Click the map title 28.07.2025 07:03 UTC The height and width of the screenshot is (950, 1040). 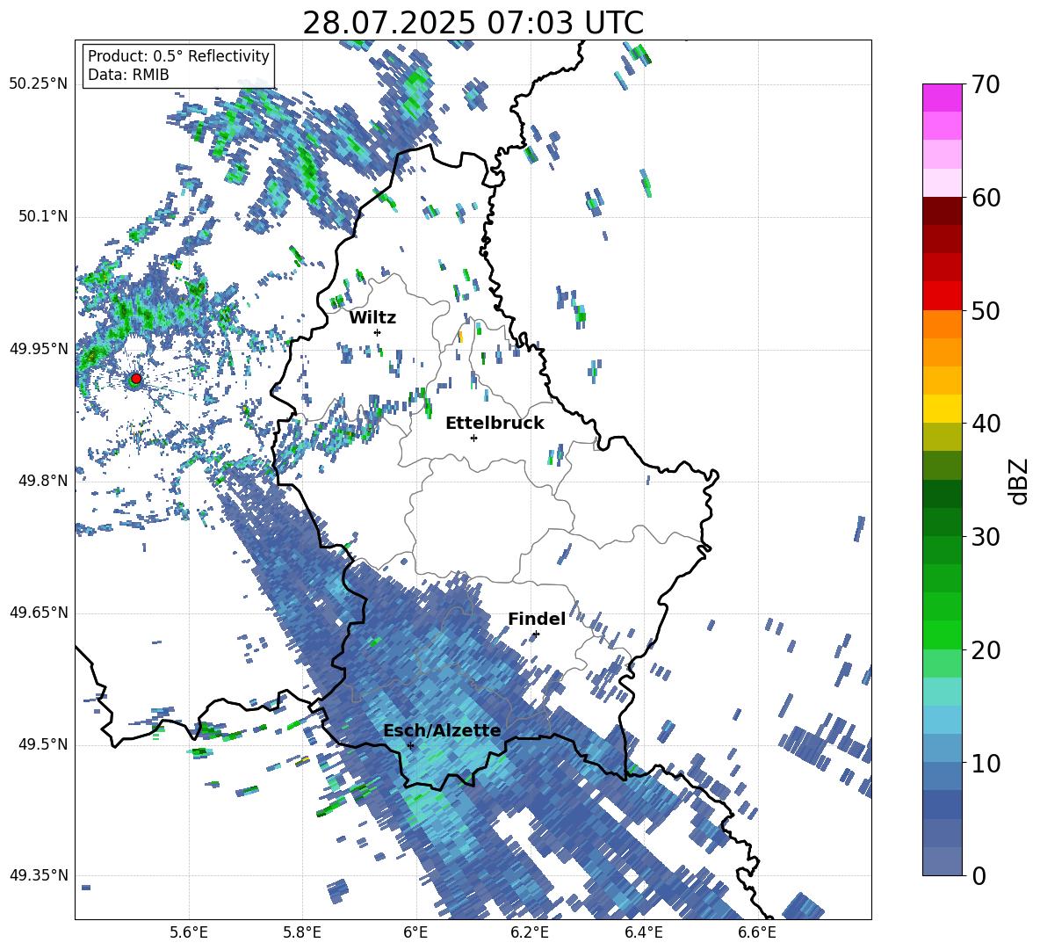coord(473,23)
